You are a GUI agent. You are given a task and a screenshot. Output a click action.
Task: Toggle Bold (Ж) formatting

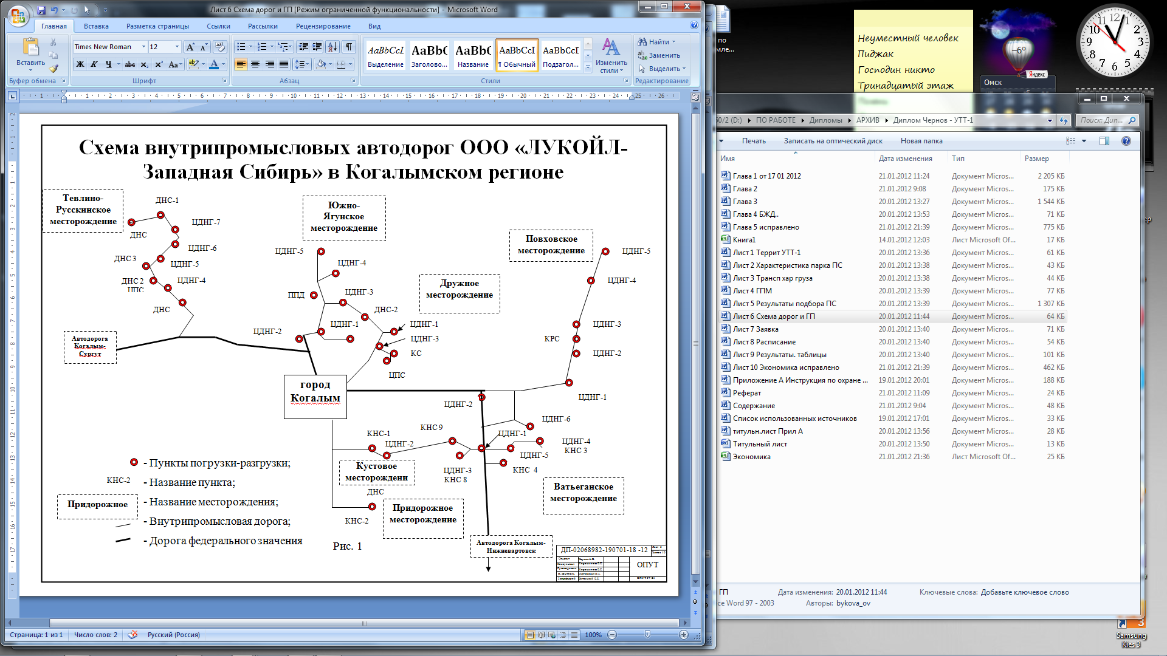[x=80, y=64]
